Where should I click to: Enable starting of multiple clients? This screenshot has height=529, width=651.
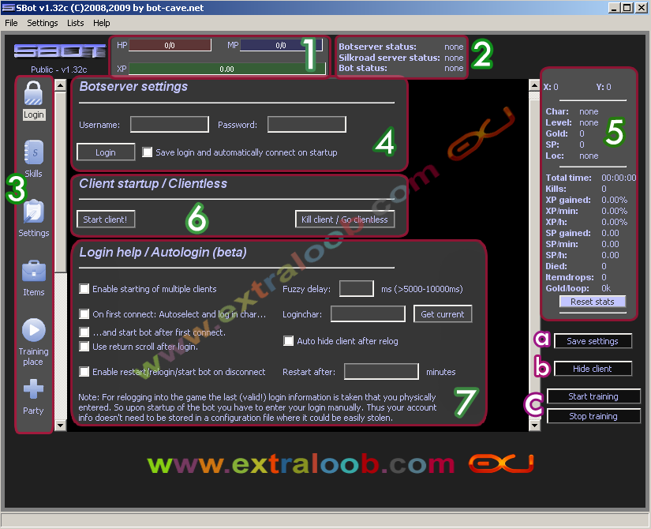[84, 288]
